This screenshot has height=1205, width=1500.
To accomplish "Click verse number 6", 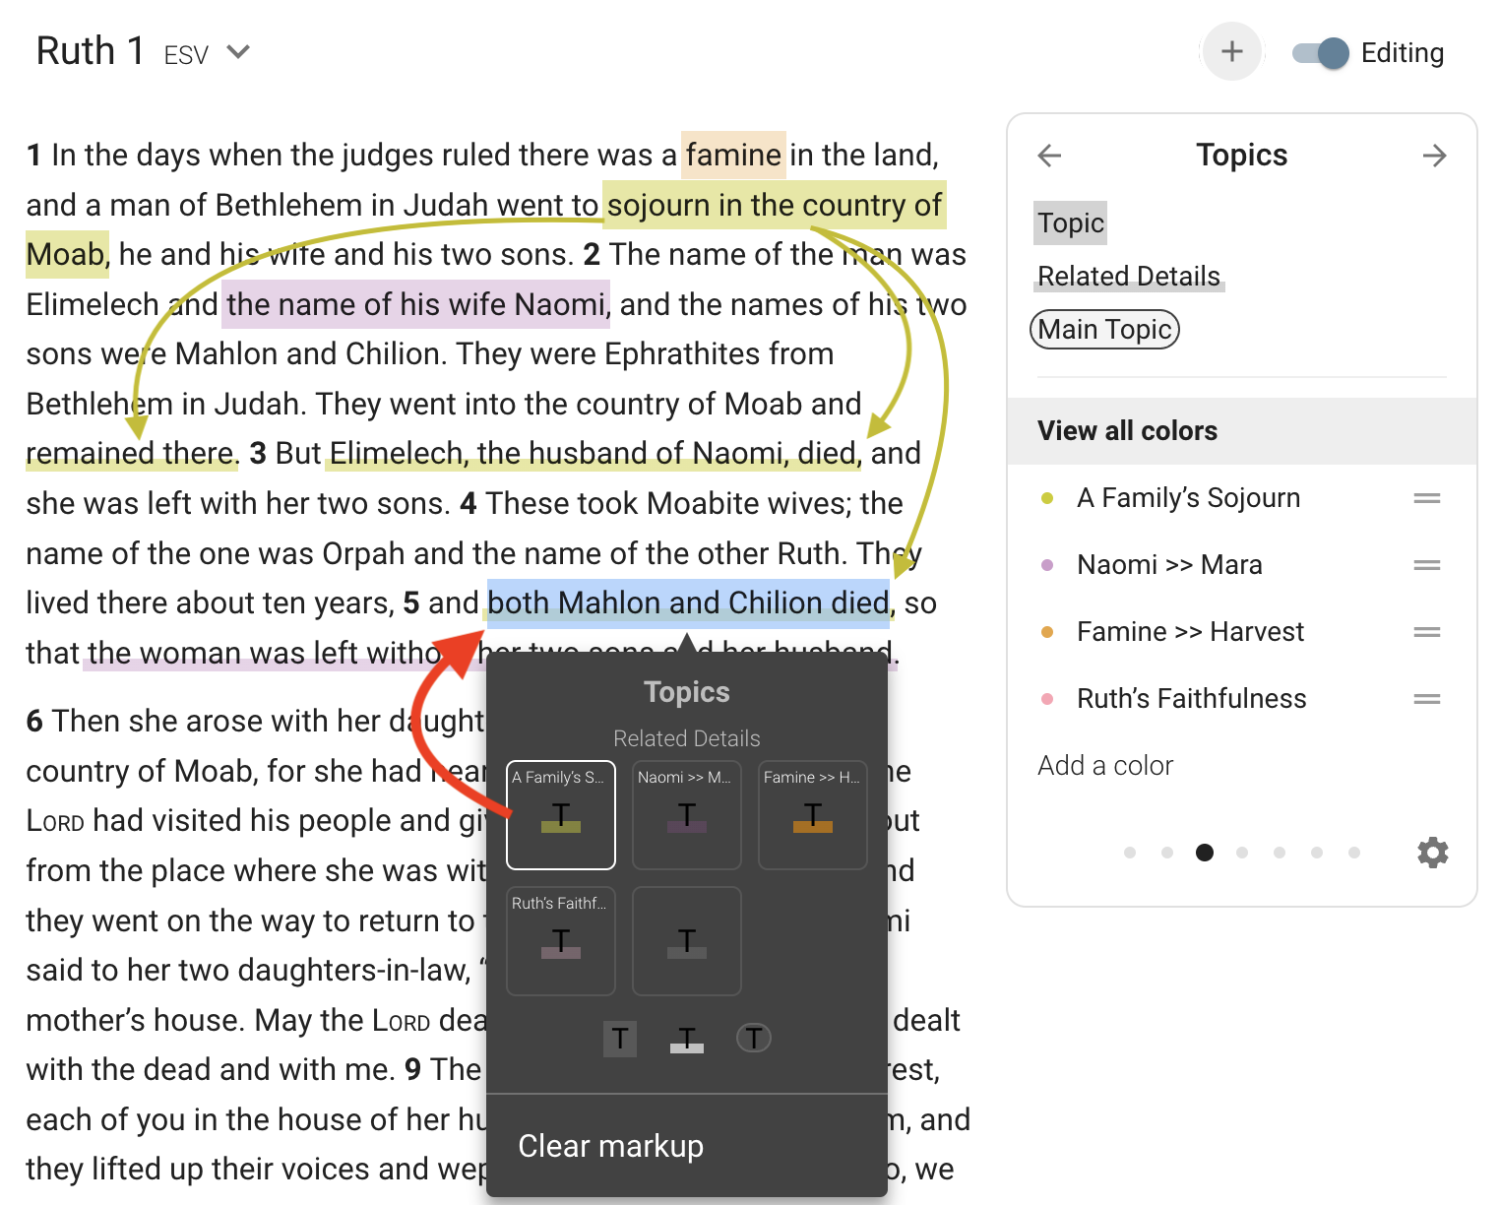I will 34,721.
